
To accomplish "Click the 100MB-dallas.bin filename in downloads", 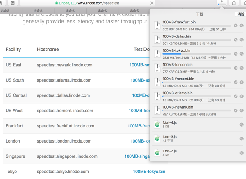I will 177,36.
